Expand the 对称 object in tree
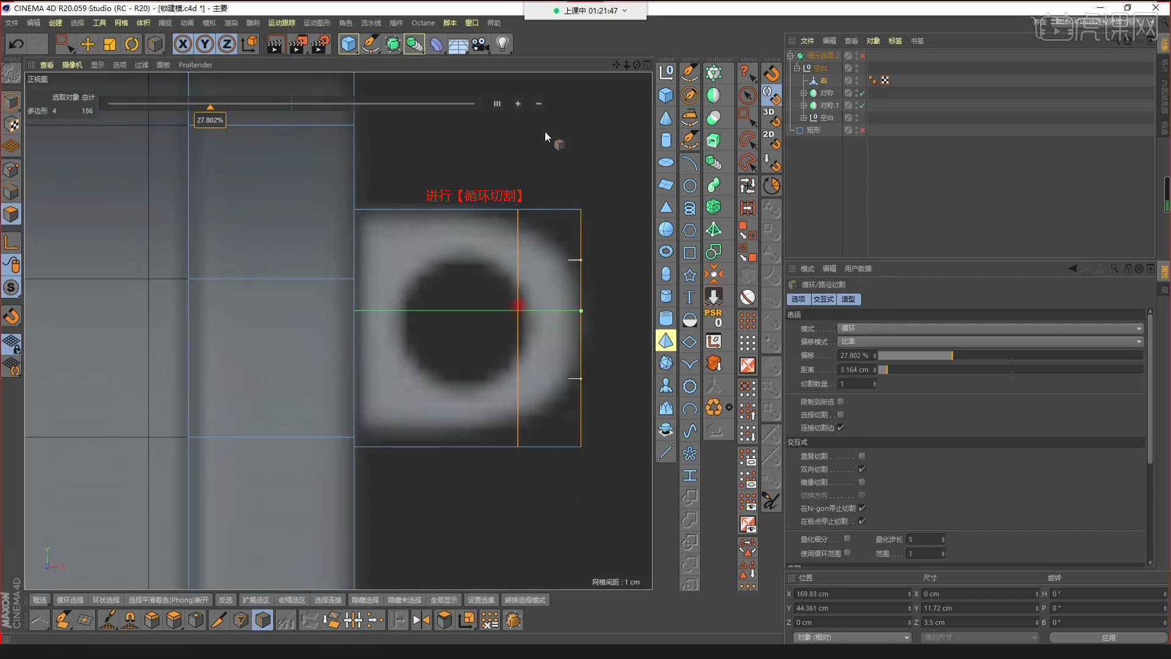 tap(804, 93)
